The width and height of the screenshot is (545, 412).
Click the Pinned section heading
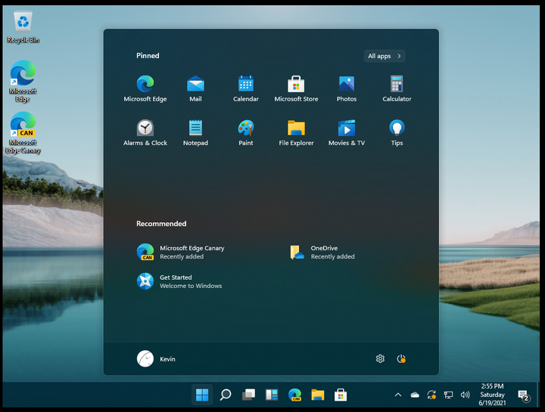coord(148,55)
